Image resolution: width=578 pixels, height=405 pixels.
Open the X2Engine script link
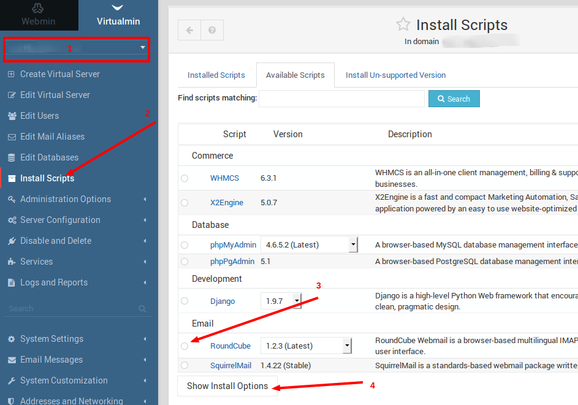click(x=227, y=203)
